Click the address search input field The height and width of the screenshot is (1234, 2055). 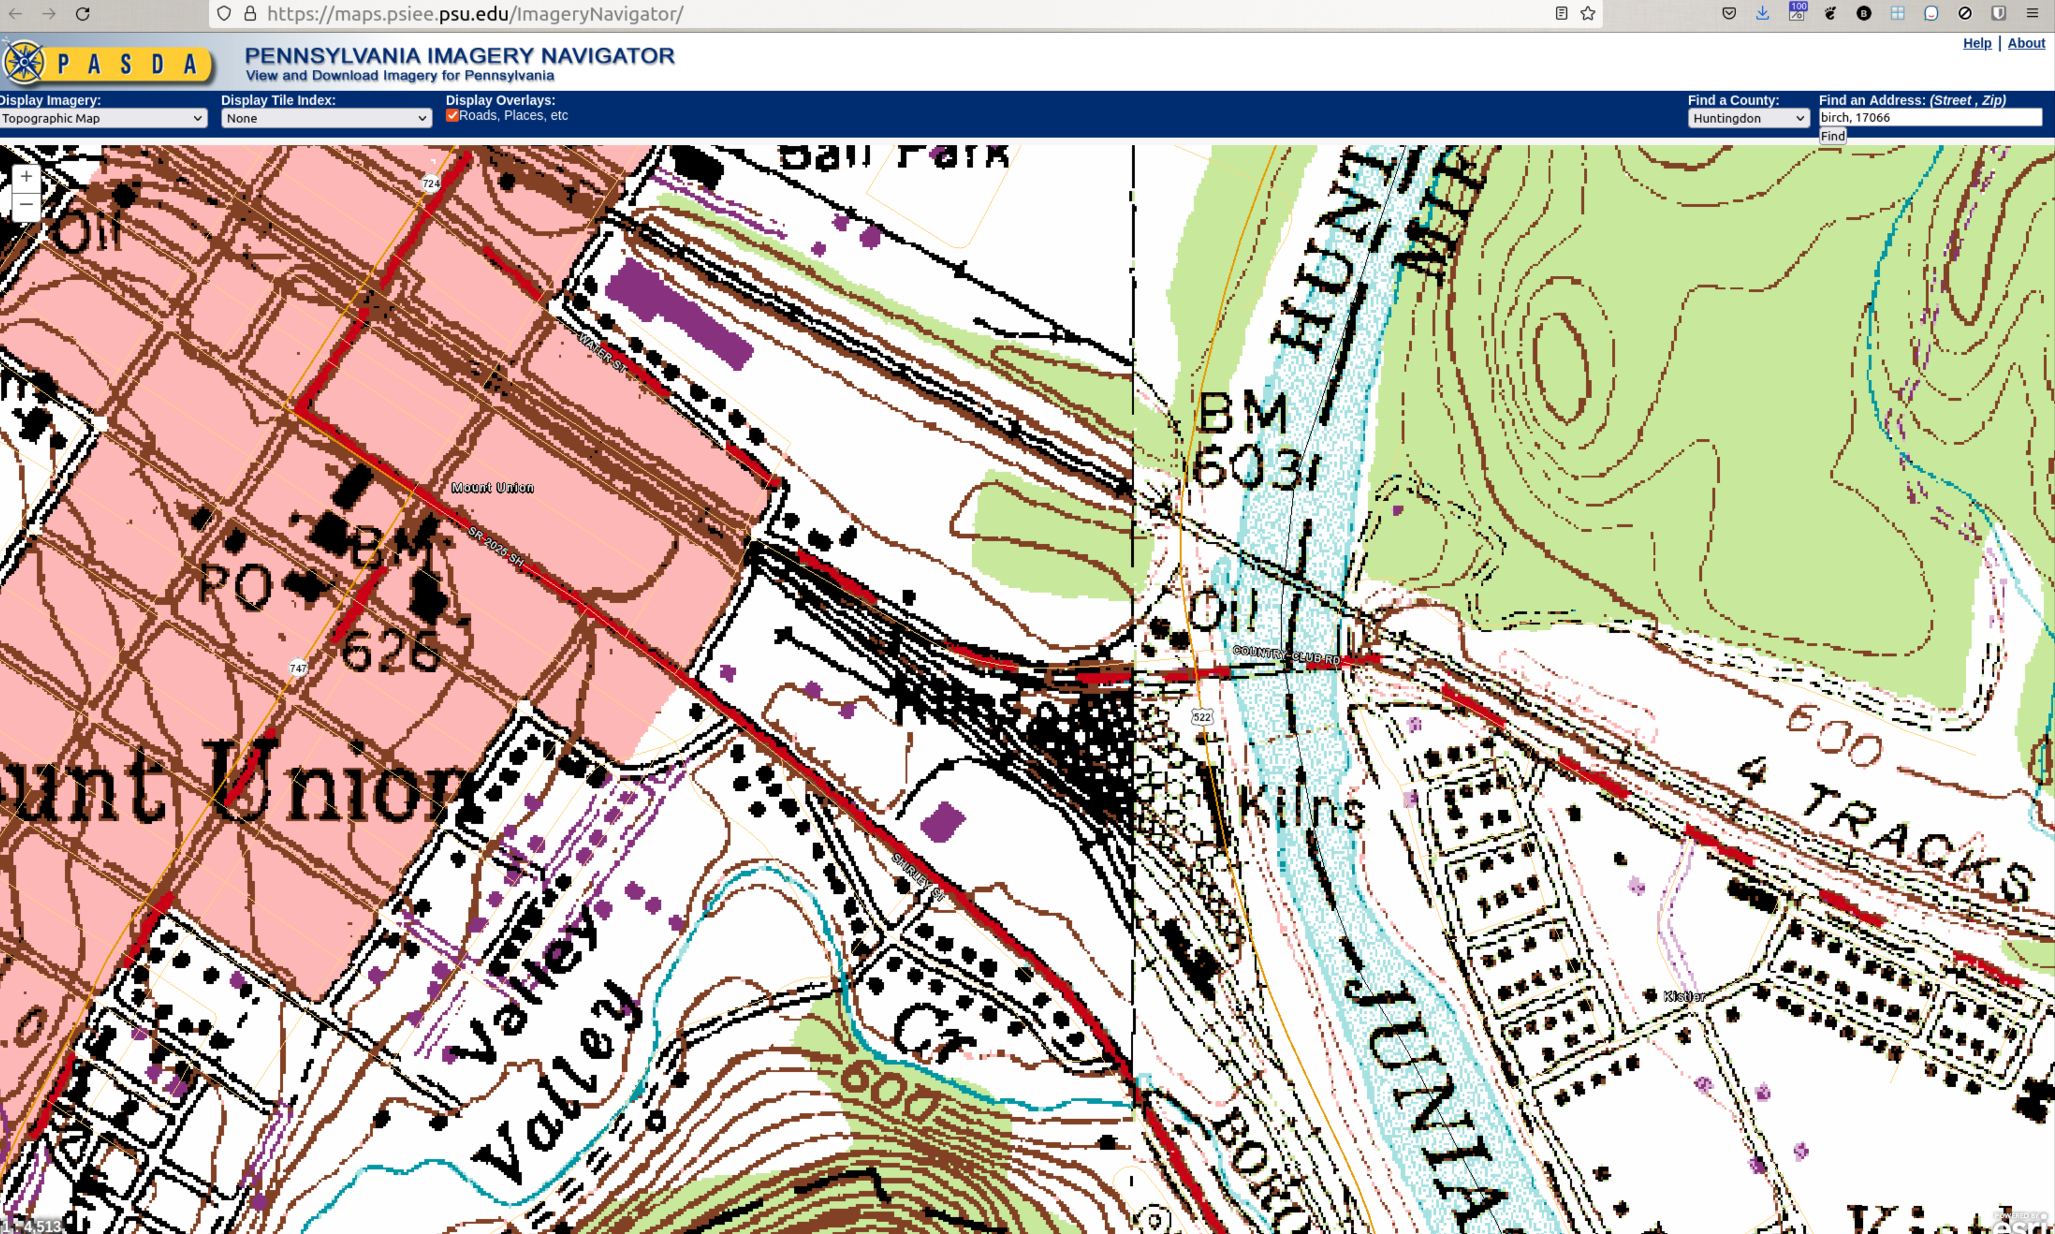(1930, 117)
